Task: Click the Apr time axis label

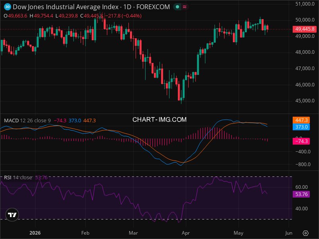Action: click(186, 233)
